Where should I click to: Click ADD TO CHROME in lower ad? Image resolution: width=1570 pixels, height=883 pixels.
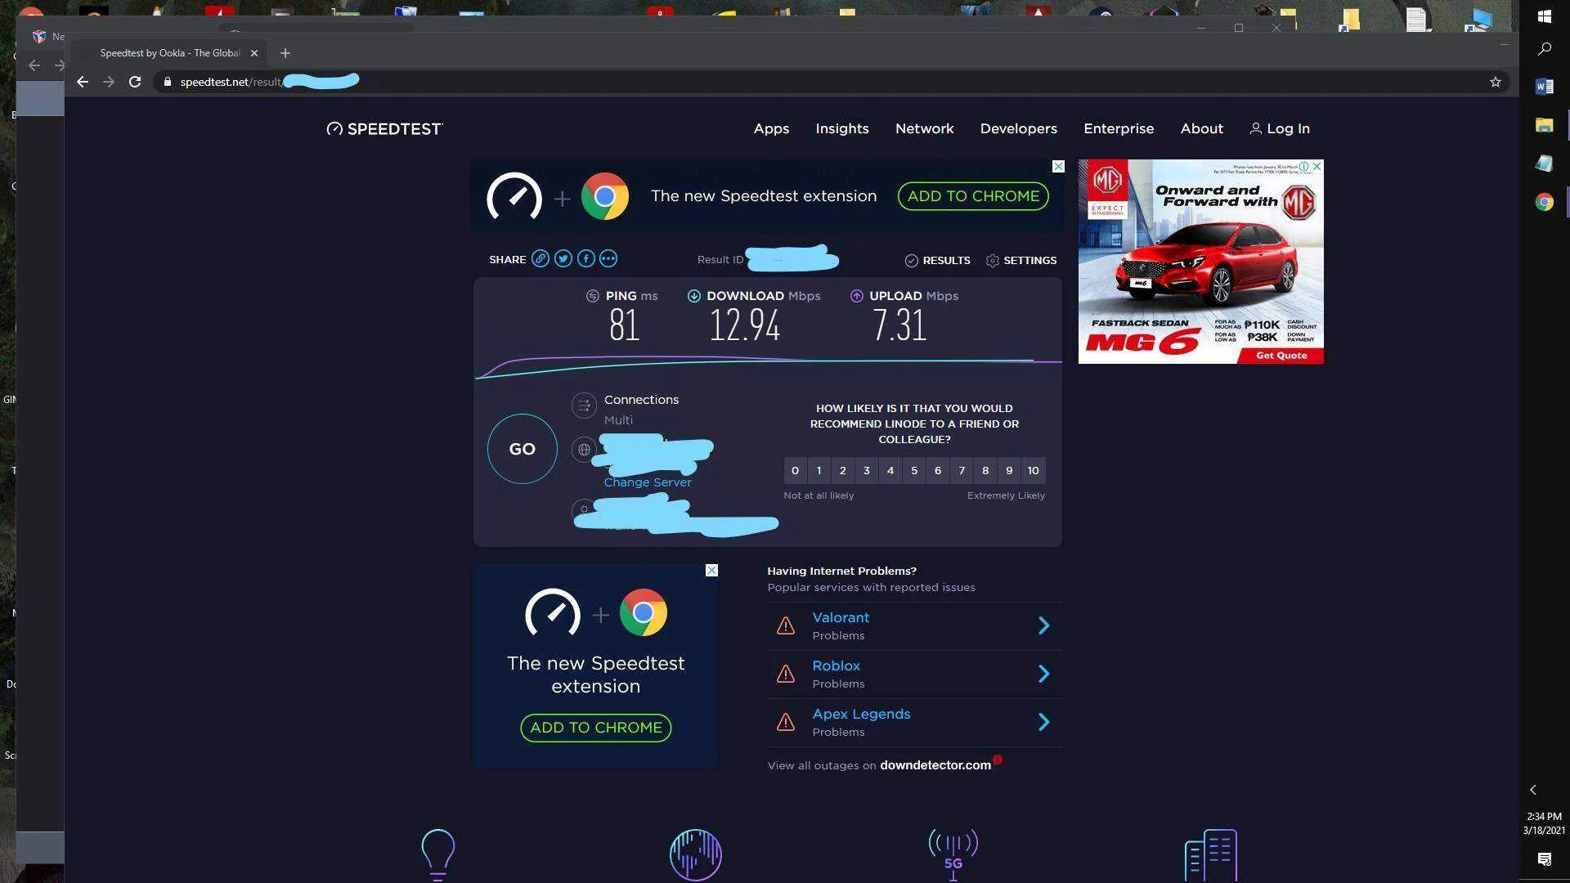coord(595,728)
